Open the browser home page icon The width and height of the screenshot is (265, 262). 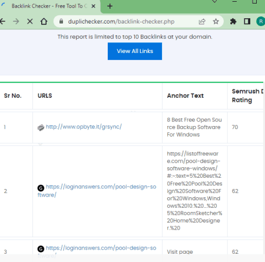pos(44,21)
